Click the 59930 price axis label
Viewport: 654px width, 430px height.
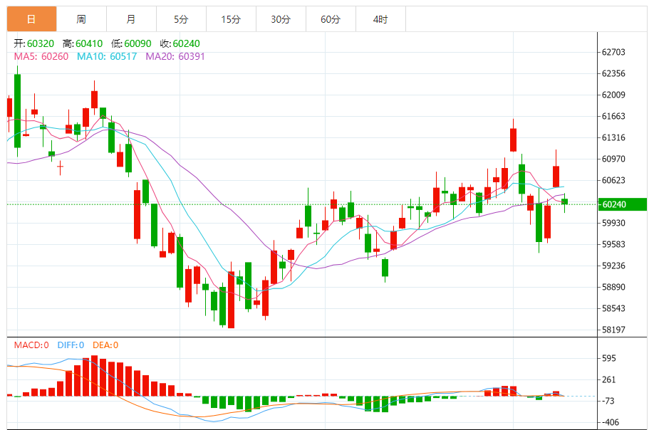coord(613,223)
